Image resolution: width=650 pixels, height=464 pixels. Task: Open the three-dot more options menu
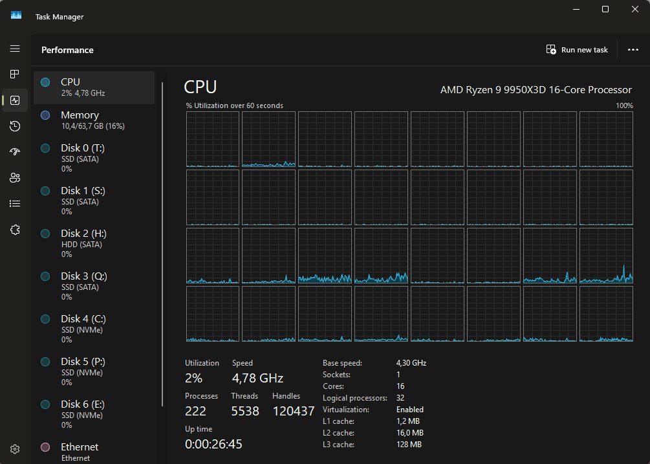click(633, 50)
